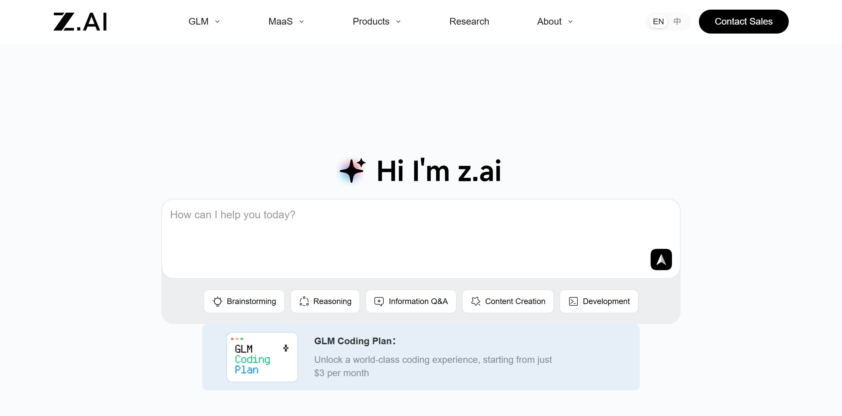The image size is (842, 416).
Task: Open the About menu
Action: [554, 21]
